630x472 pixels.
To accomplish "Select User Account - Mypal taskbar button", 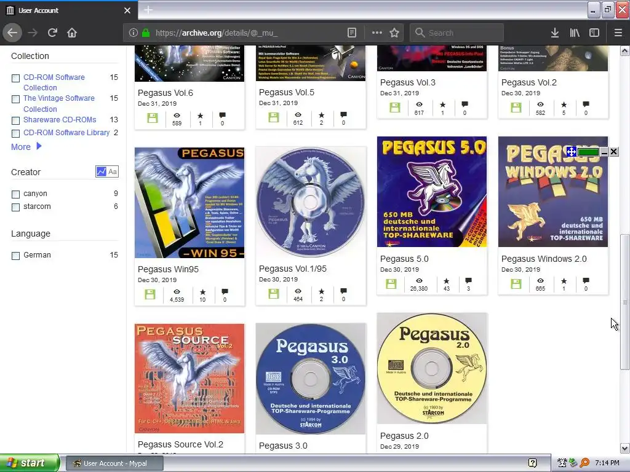I will [x=114, y=463].
